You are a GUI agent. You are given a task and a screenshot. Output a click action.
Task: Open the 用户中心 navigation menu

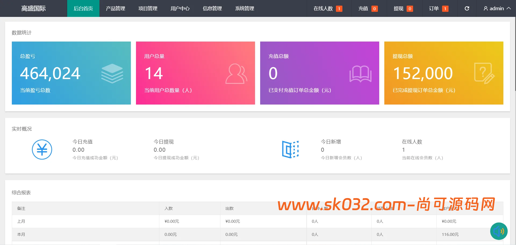click(x=180, y=9)
